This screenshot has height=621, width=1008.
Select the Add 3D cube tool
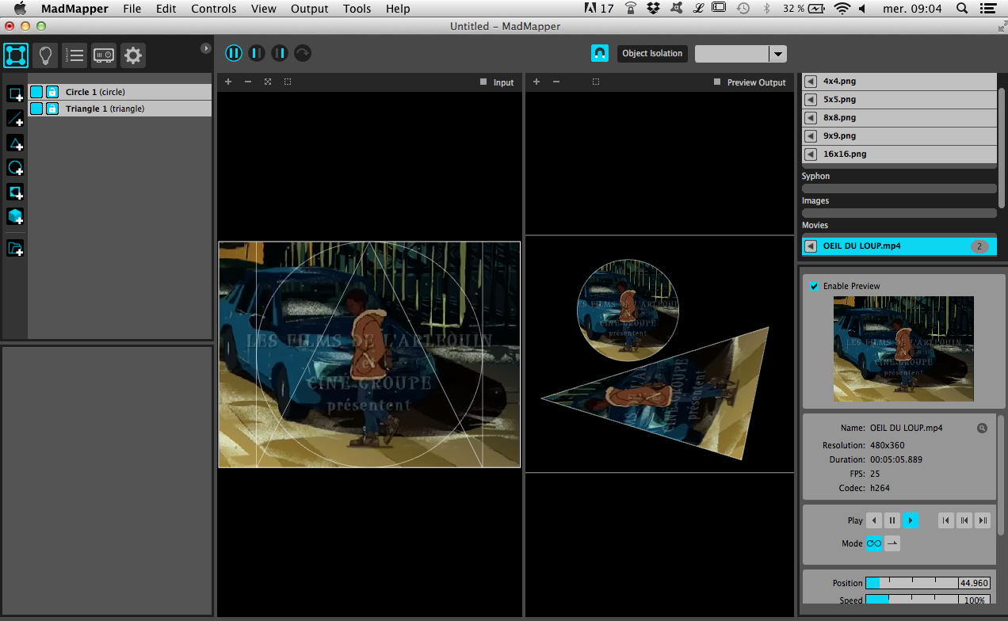click(15, 216)
